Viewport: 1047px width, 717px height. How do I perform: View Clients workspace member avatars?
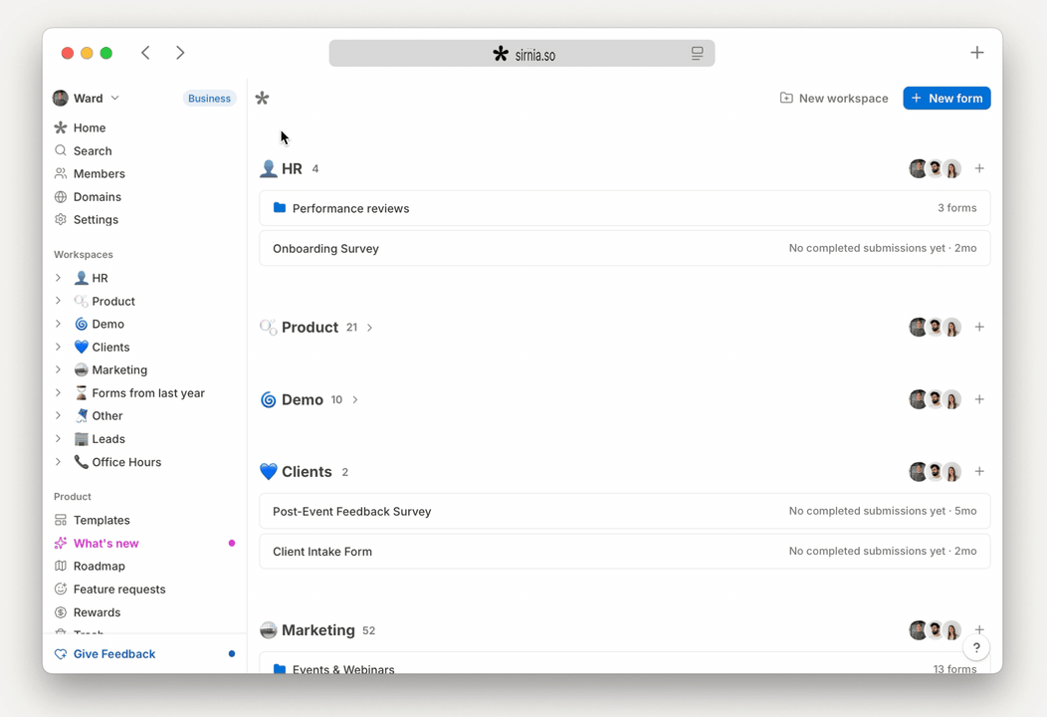[x=935, y=471]
